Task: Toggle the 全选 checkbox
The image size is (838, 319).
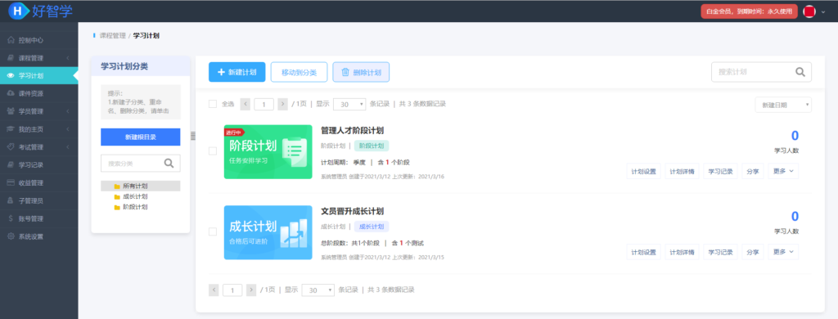Action: (x=213, y=104)
